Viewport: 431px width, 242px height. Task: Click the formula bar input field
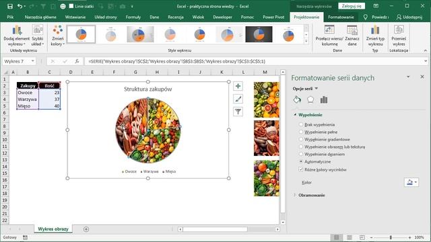[x=255, y=61]
